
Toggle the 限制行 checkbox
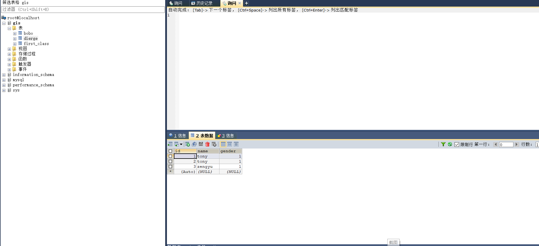click(x=457, y=145)
